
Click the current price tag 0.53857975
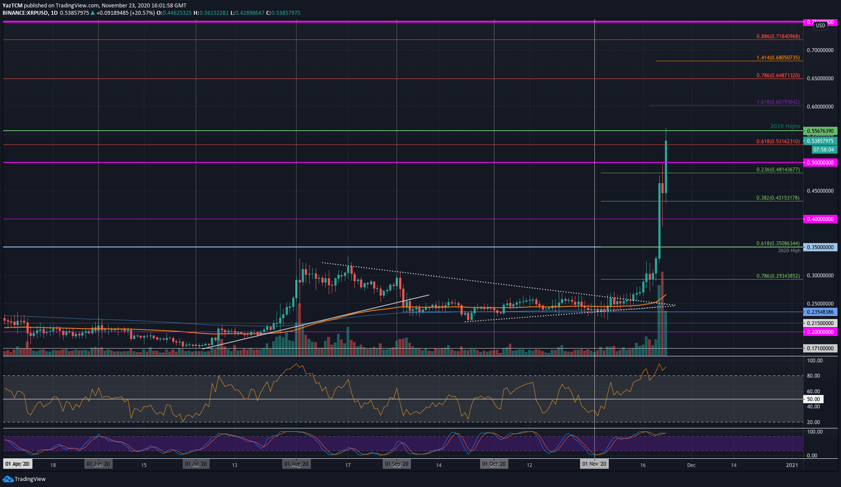(x=820, y=141)
